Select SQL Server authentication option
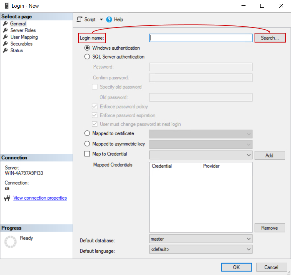This screenshot has width=291, height=275. [x=87, y=57]
